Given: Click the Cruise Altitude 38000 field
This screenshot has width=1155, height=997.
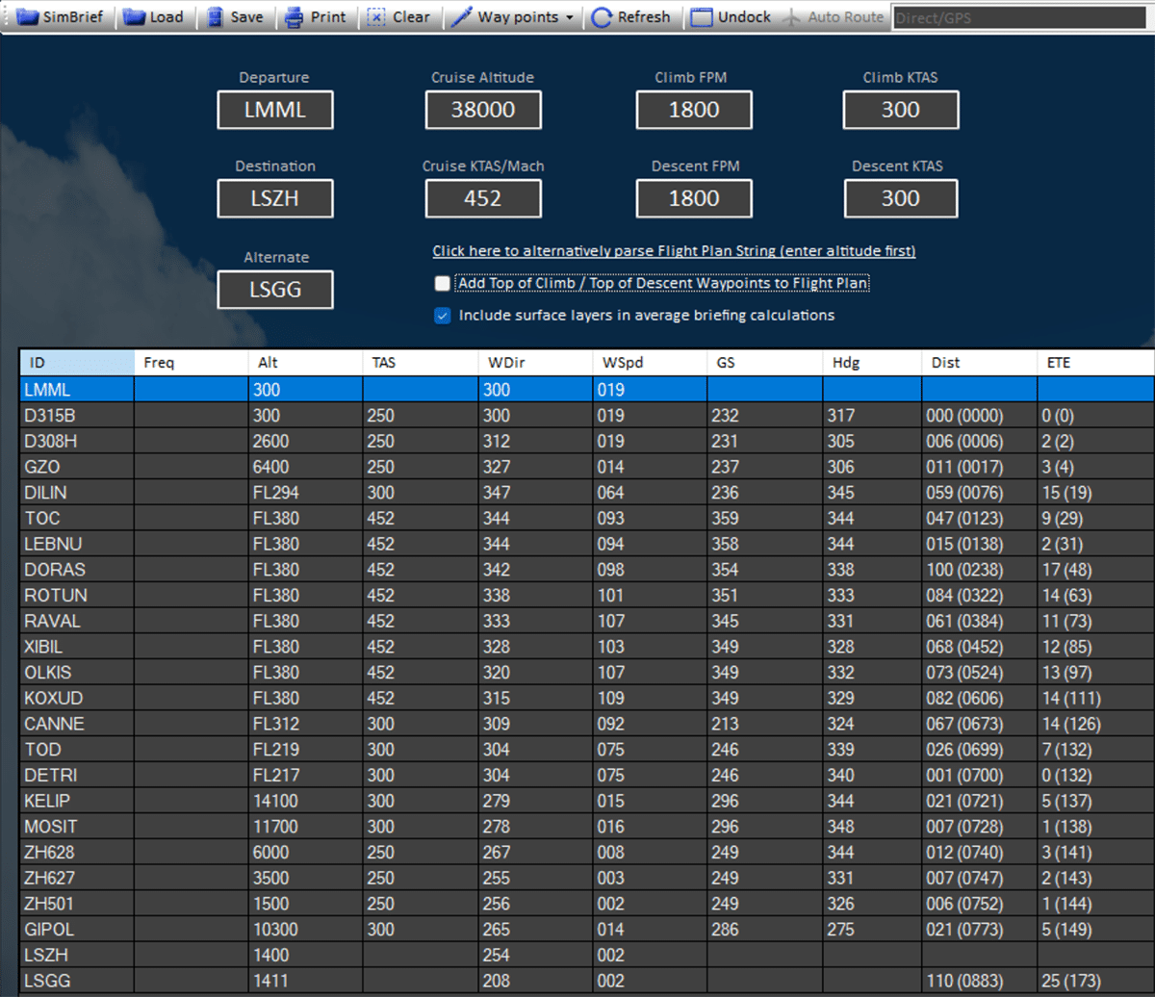Looking at the screenshot, I should [x=483, y=110].
